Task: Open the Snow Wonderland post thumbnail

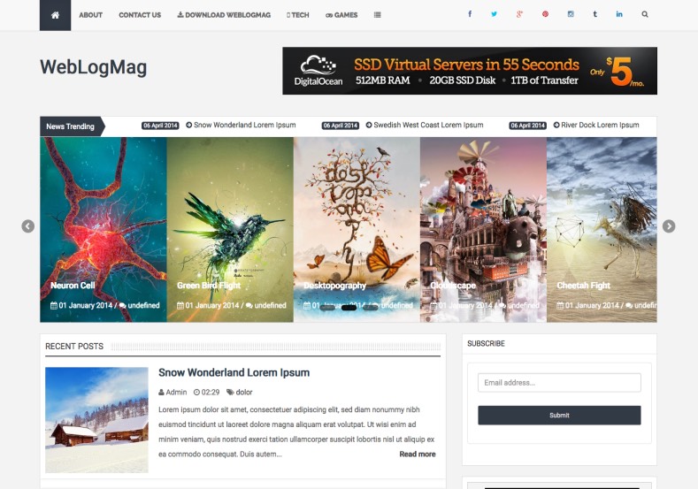Action: coord(96,420)
